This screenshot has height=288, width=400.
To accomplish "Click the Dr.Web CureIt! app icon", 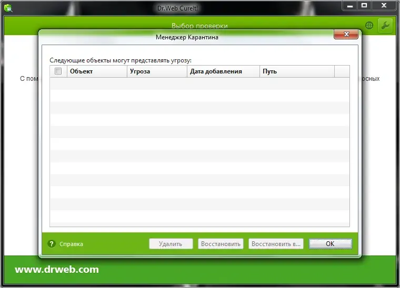I will pos(8,8).
